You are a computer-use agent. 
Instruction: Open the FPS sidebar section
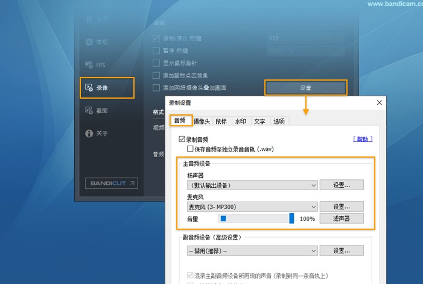coord(95,65)
